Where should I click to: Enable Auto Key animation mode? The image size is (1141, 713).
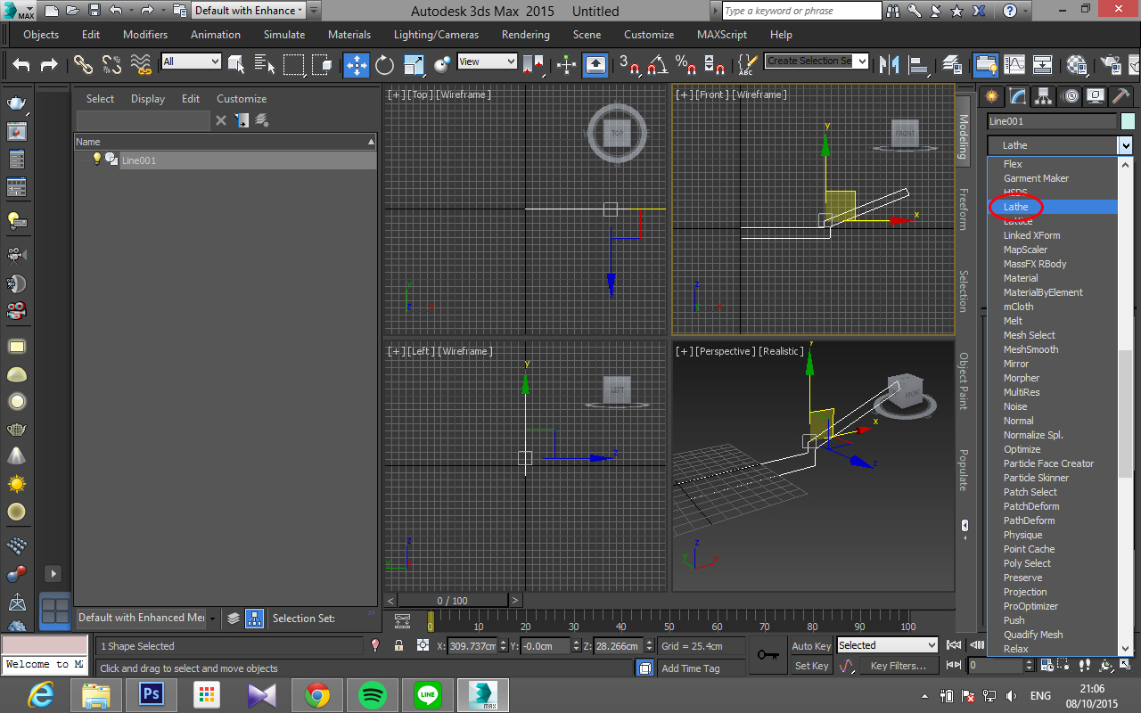click(810, 645)
